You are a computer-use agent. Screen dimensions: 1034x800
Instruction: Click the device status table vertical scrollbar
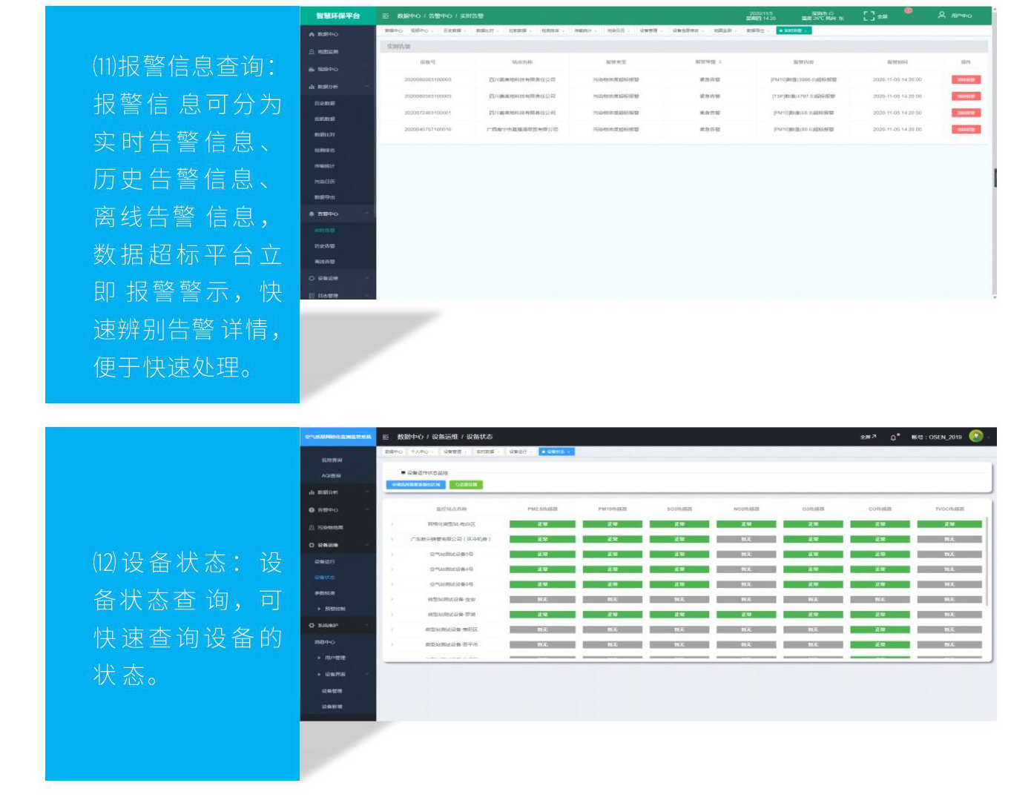[x=987, y=563]
